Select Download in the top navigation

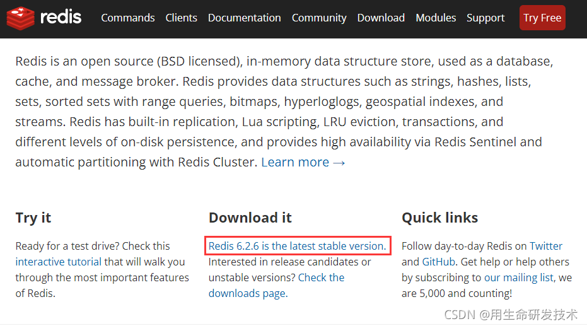pos(381,18)
